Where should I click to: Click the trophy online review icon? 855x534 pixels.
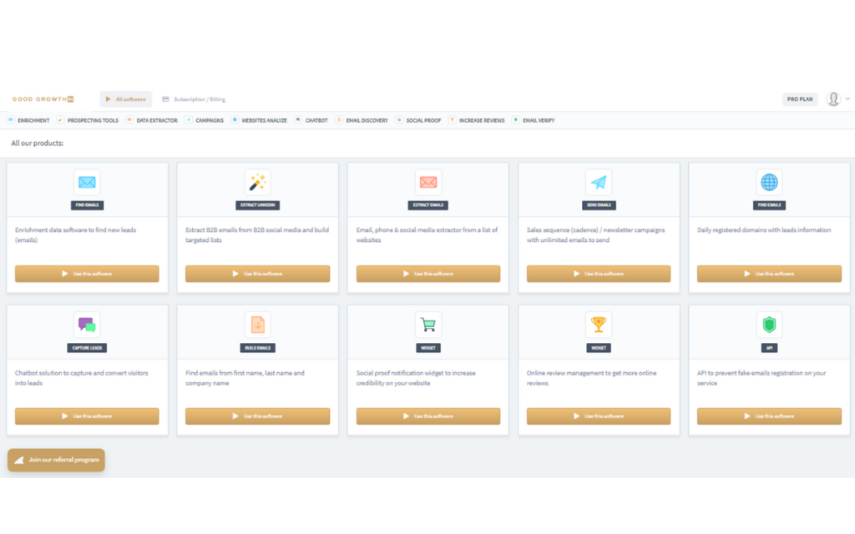click(x=599, y=325)
